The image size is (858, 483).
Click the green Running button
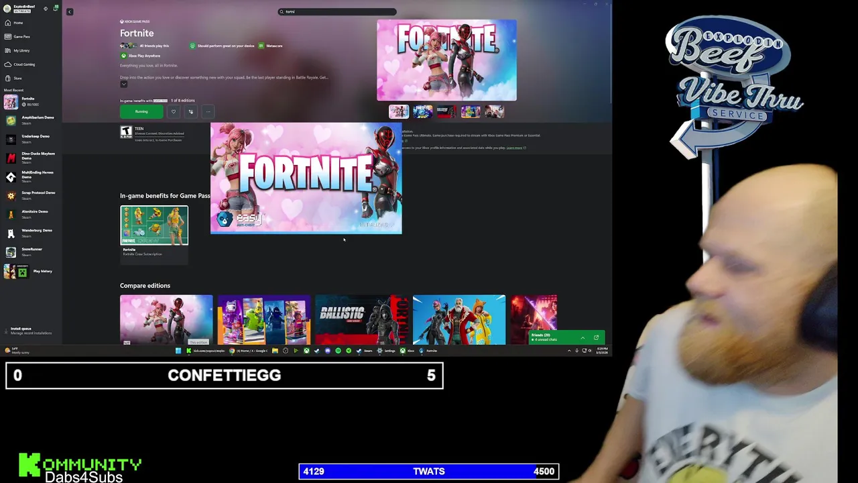[141, 112]
